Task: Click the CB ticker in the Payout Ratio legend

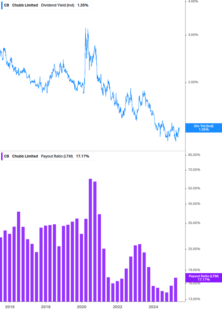Action: pyautogui.click(x=7, y=156)
